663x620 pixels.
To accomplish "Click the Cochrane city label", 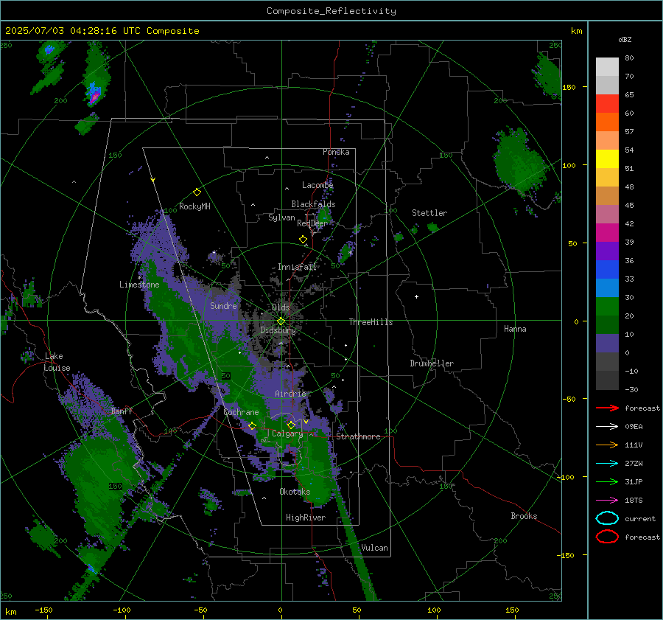I will 241,412.
